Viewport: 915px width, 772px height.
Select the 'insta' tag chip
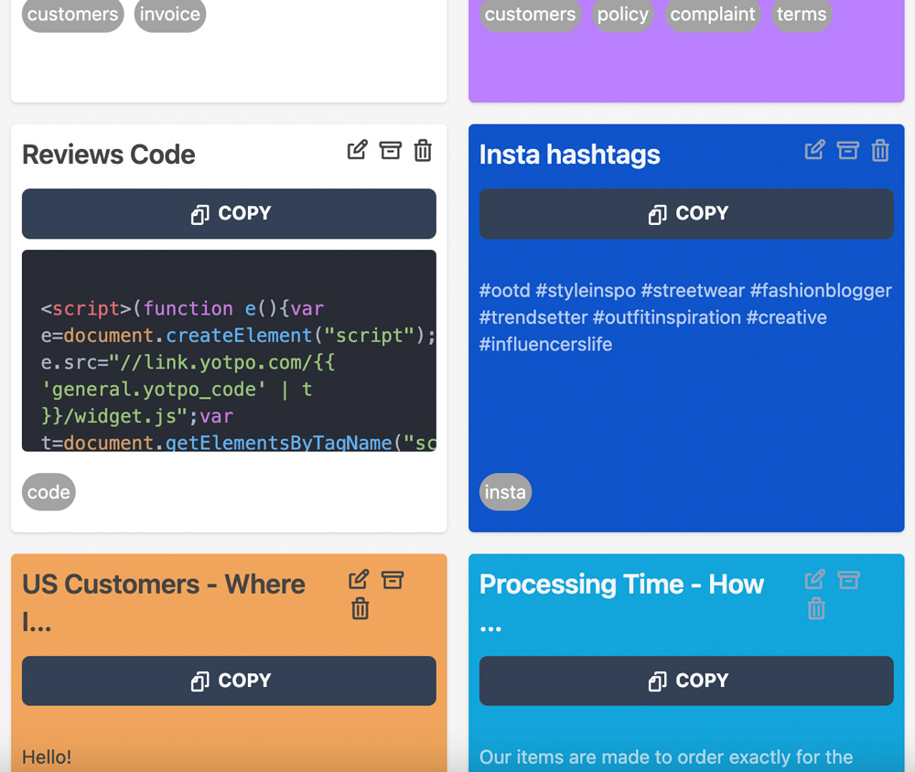click(505, 492)
